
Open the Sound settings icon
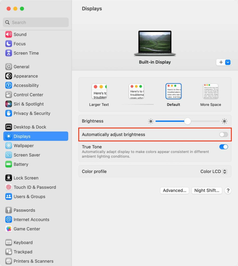[9, 34]
